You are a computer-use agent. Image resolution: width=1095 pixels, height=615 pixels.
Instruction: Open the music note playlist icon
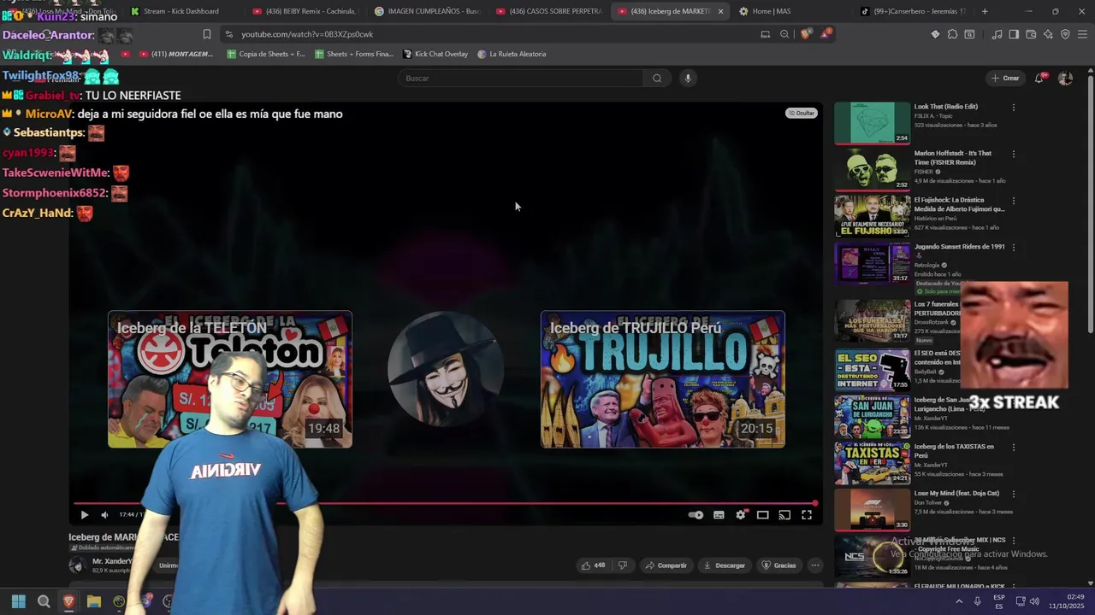tap(997, 34)
